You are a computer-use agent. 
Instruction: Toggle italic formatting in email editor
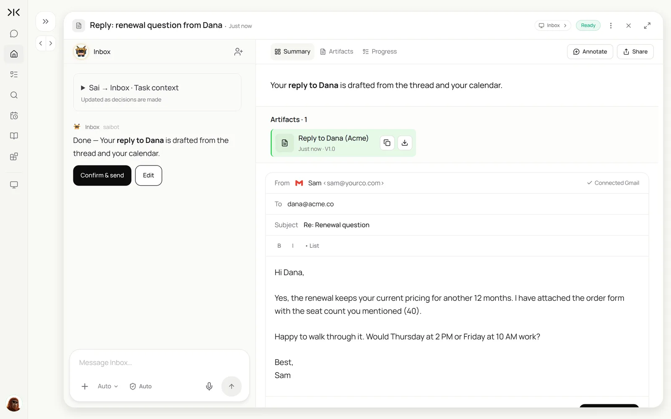point(293,246)
